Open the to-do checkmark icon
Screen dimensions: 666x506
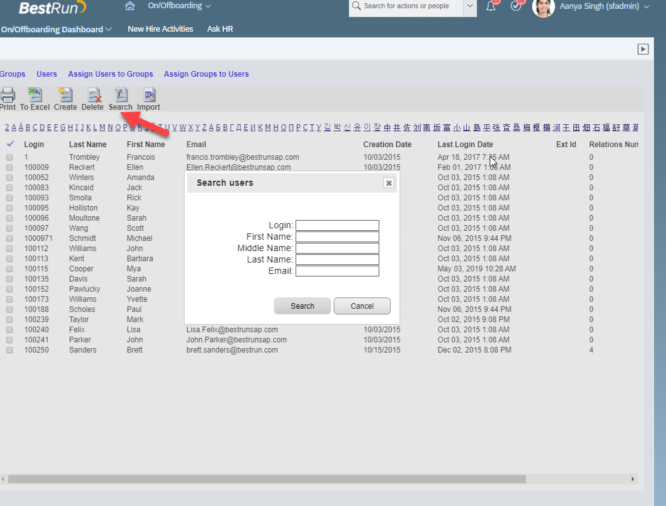pyautogui.click(x=516, y=6)
